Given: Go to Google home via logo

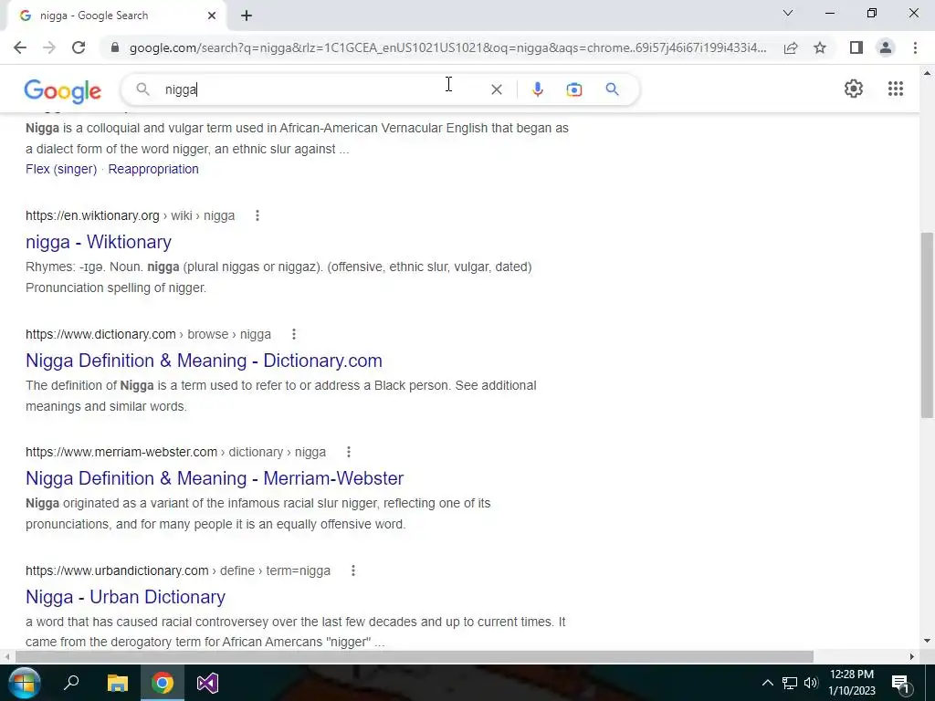Looking at the screenshot, I should tap(63, 90).
